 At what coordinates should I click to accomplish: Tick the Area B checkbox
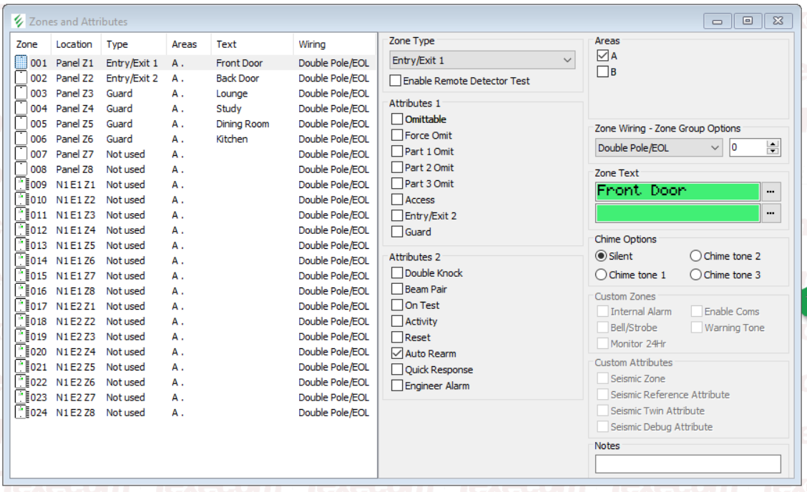(x=602, y=71)
